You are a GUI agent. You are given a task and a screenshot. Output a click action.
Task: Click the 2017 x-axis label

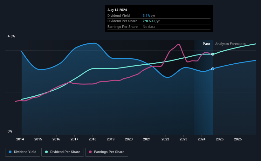74,139
